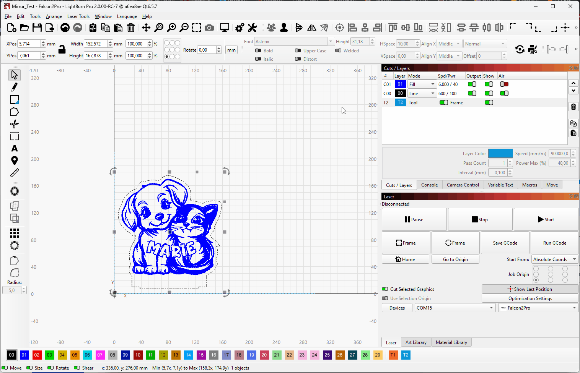Zoom out using the magnifier minus icon
Screen dimensions: 580x373
(184, 28)
